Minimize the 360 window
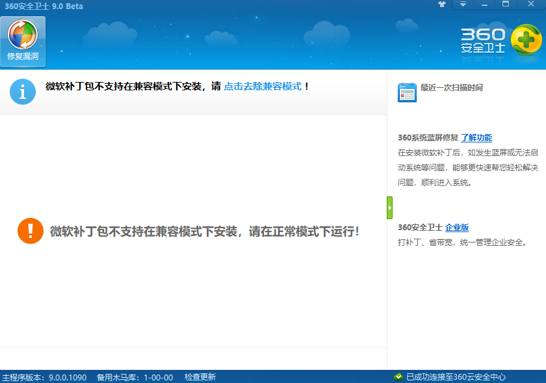The height and width of the screenshot is (383, 546). [484, 5]
